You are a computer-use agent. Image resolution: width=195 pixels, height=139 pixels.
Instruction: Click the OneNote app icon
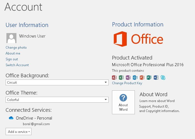click(128, 78)
